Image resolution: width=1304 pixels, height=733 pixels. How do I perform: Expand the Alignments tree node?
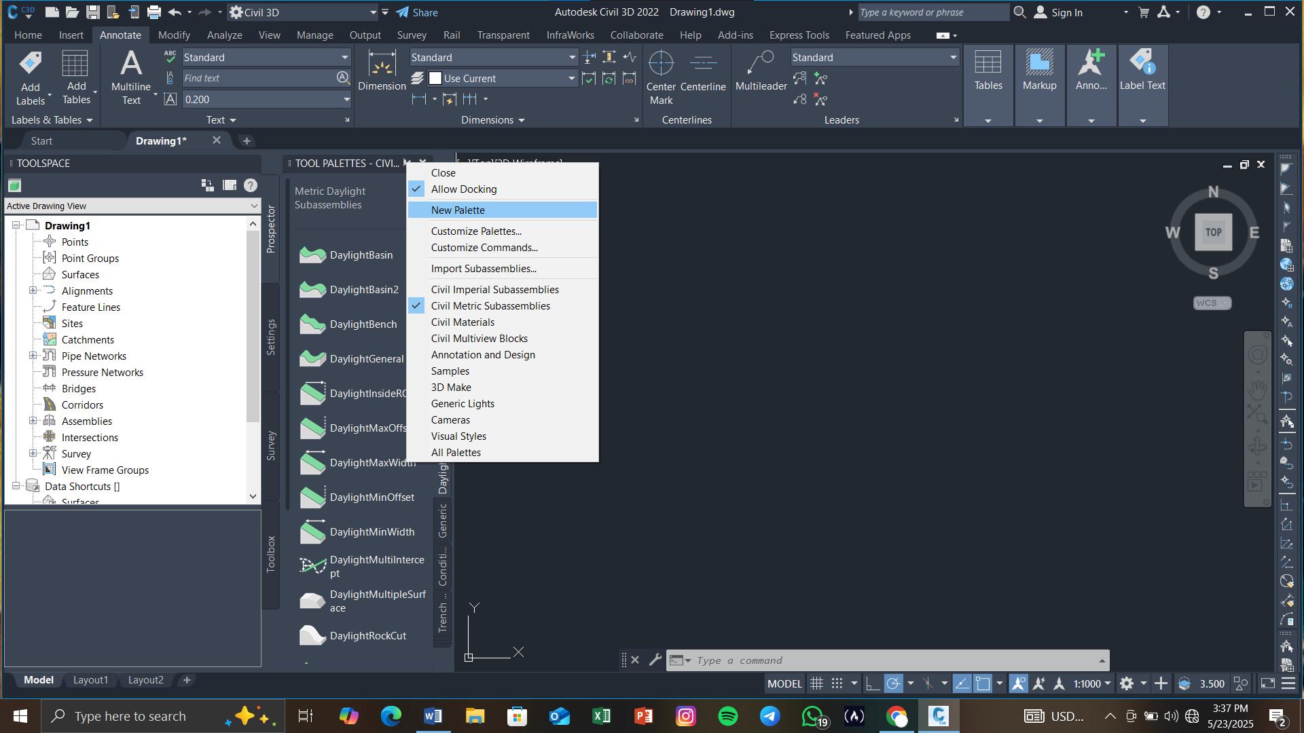tap(33, 290)
